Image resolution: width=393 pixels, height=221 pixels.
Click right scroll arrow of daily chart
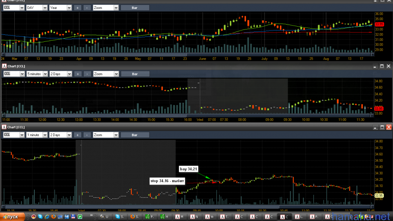[x=373, y=54]
